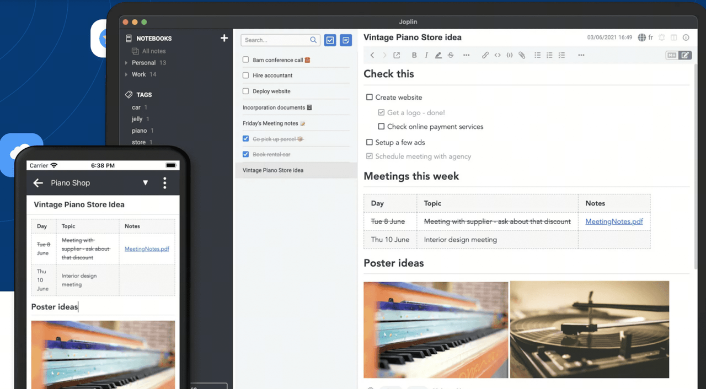Viewport: 706px width, 389px height.
Task: Insert a bulleted list
Action: tap(538, 55)
